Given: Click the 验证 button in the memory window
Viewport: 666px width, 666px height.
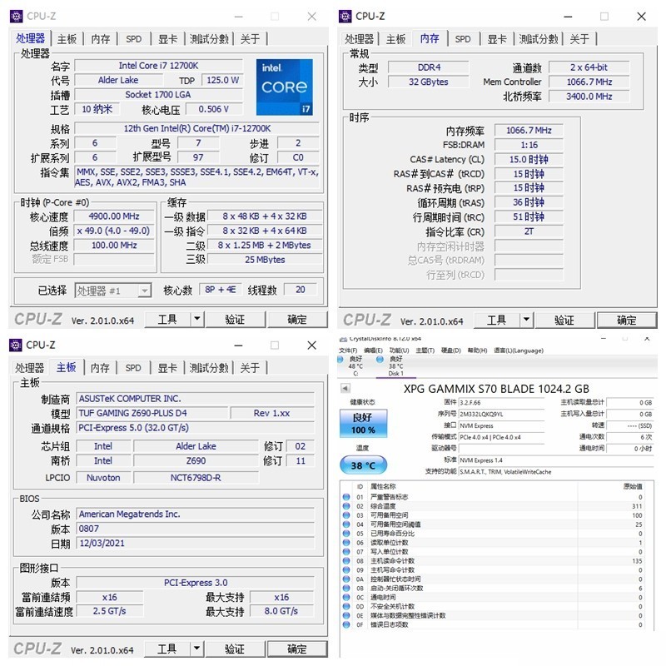Looking at the screenshot, I should point(566,319).
